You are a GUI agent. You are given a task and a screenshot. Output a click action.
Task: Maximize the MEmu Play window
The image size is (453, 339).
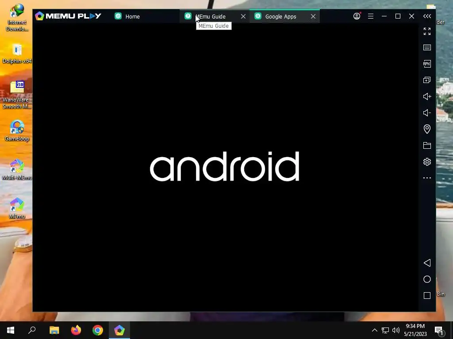pyautogui.click(x=398, y=16)
